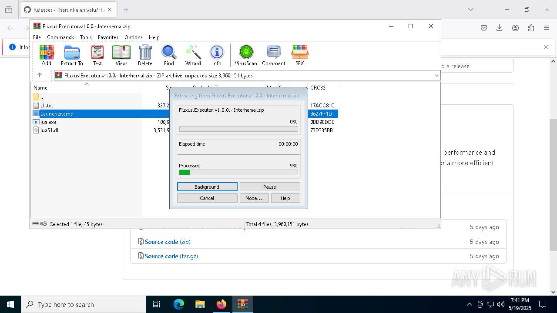Open Firefox extensions puzzle icon

[x=531, y=28]
